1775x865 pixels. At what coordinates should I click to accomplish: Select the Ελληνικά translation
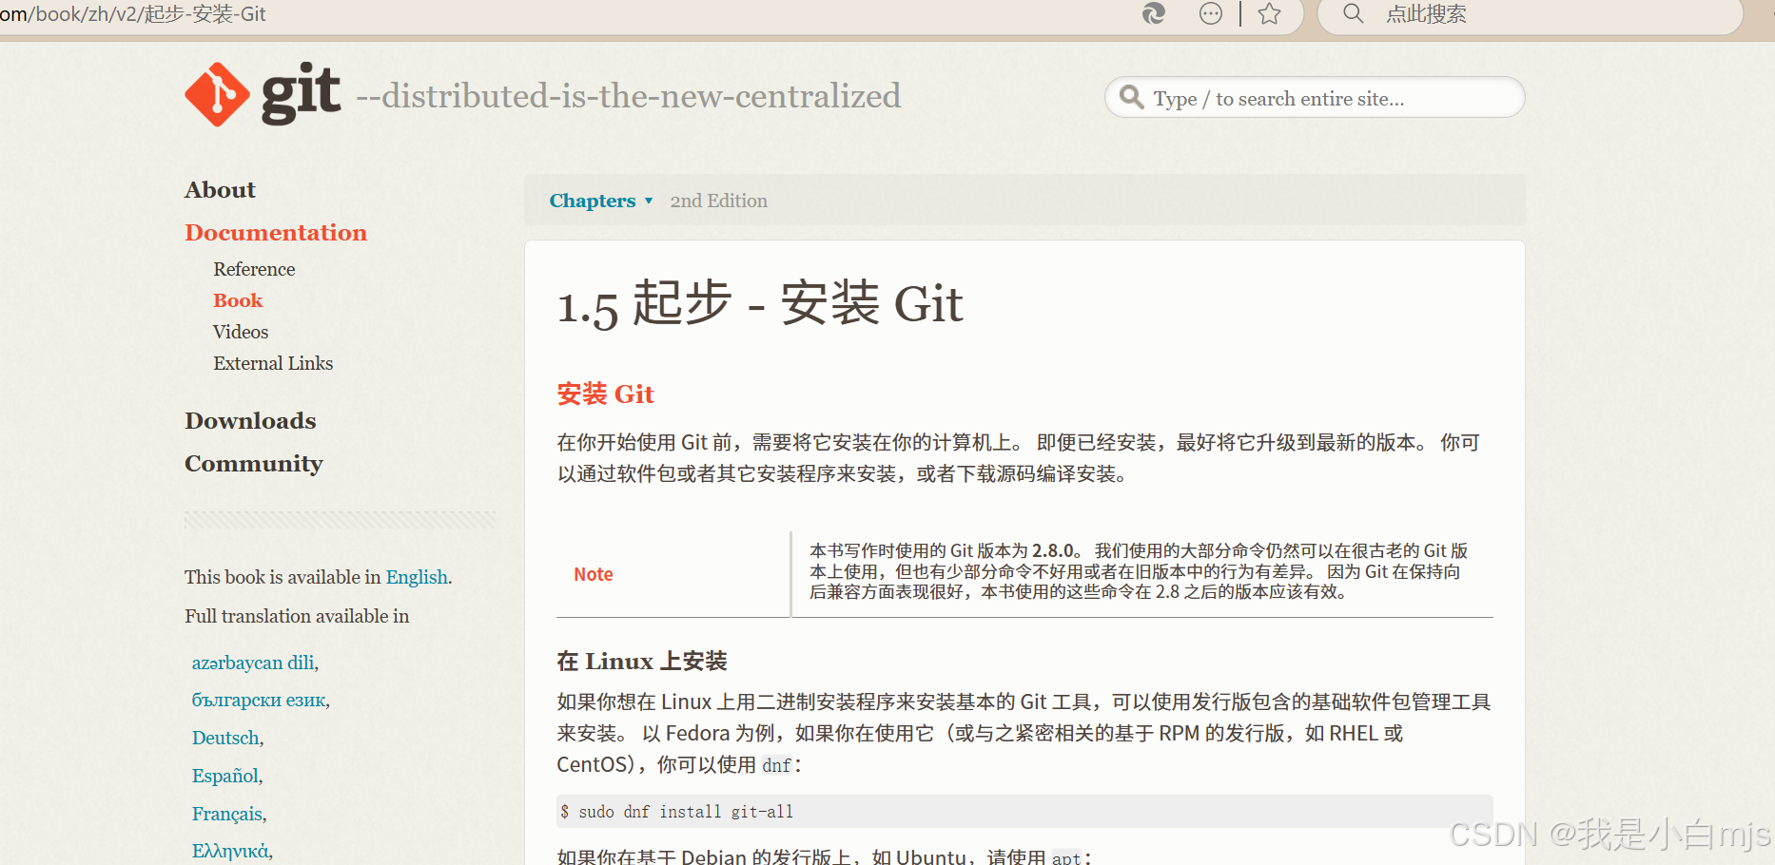[230, 851]
